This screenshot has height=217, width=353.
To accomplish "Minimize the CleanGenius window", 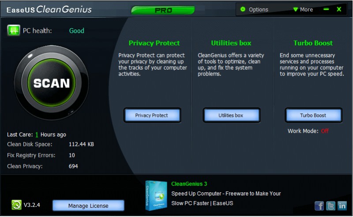I will coord(326,9).
